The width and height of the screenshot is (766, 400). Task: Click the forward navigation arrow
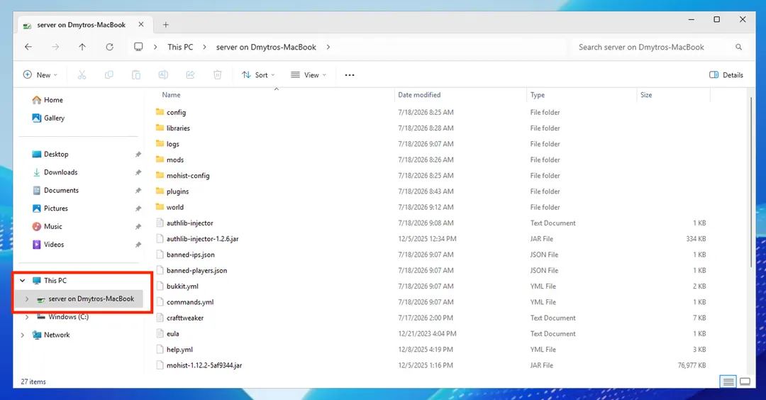coord(55,47)
